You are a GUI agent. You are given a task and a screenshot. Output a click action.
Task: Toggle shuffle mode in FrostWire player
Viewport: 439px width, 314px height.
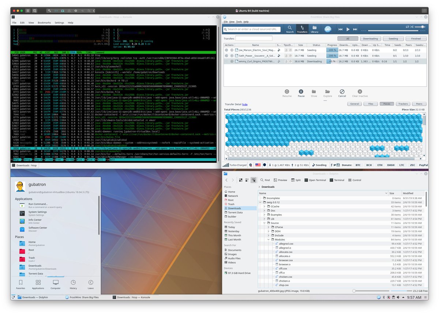(x=412, y=27)
